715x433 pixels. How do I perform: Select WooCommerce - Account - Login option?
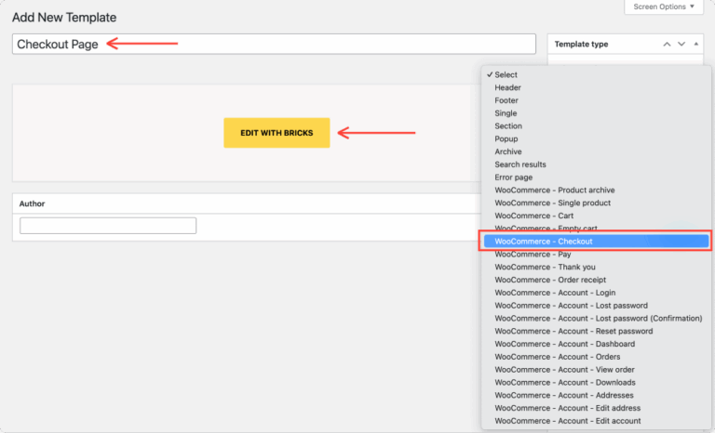(597, 293)
